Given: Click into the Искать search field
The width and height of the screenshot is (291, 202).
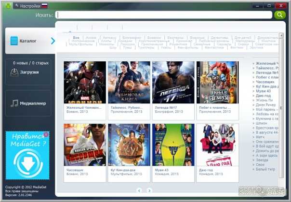Looking at the screenshot, I should pyautogui.click(x=164, y=14).
